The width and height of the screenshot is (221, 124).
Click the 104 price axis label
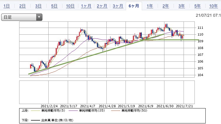(200, 75)
